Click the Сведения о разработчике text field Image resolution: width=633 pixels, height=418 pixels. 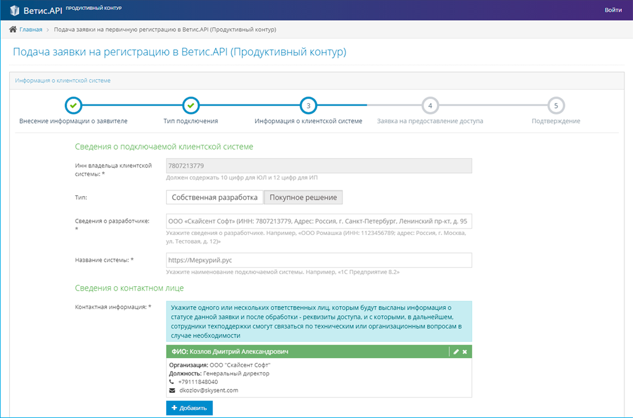319,222
